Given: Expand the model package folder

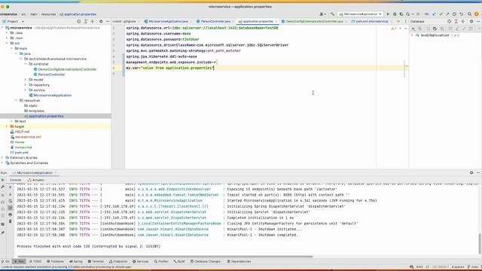Looking at the screenshot, I should [x=26, y=80].
